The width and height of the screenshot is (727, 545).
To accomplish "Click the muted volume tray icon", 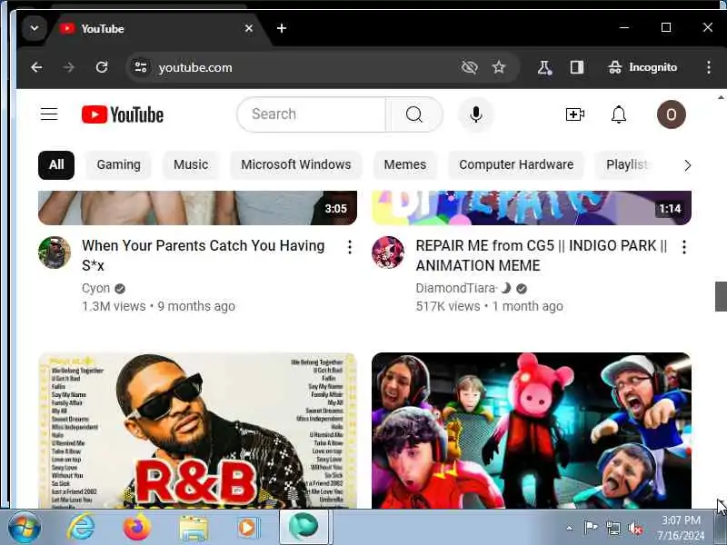I will [x=634, y=528].
